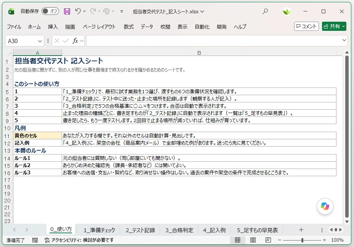Open the user account avatar
Image resolution: width=354 pixels, height=247 pixels.
(x=287, y=11)
